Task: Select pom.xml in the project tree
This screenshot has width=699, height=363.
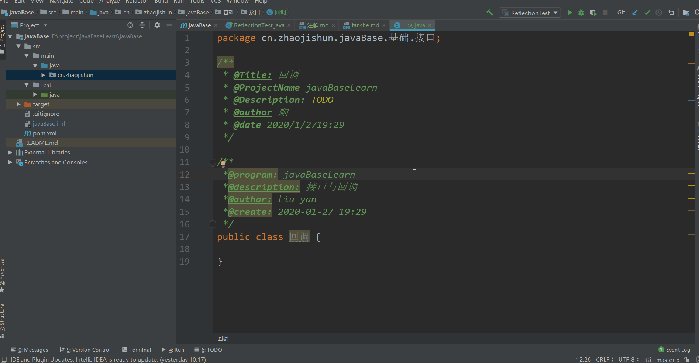Action: point(44,133)
